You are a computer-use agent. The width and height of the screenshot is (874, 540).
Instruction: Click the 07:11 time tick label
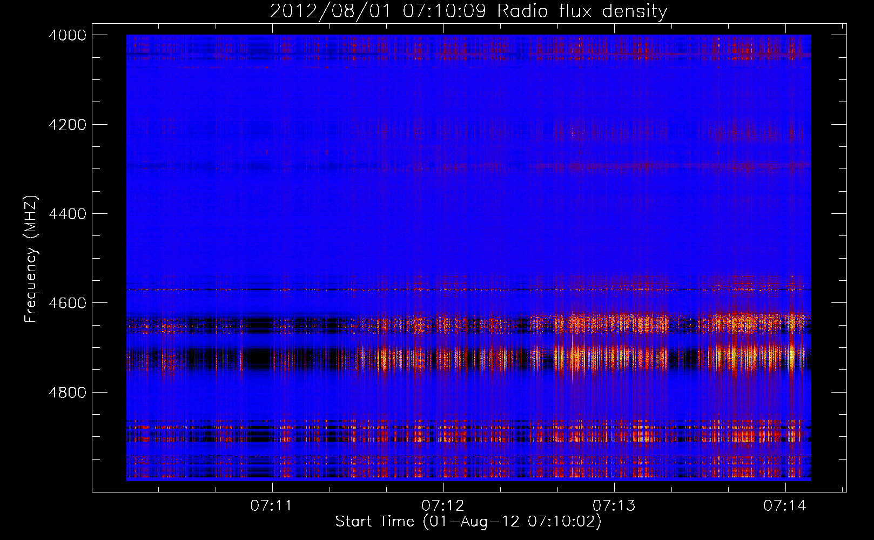point(271,505)
